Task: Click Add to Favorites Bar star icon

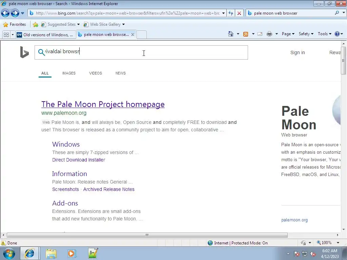Action: pos(35,24)
